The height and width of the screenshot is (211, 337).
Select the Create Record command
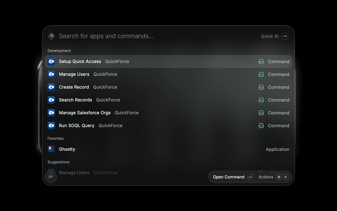pyautogui.click(x=168, y=87)
